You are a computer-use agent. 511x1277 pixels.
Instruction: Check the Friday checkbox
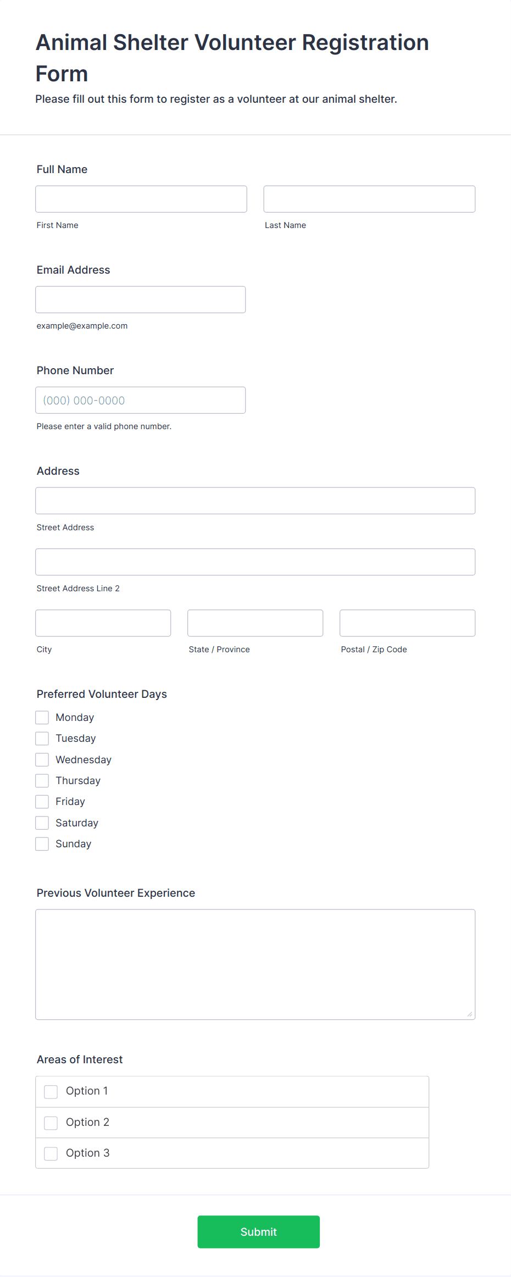click(x=42, y=802)
